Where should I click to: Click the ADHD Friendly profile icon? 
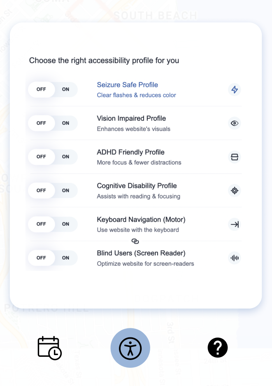click(235, 157)
